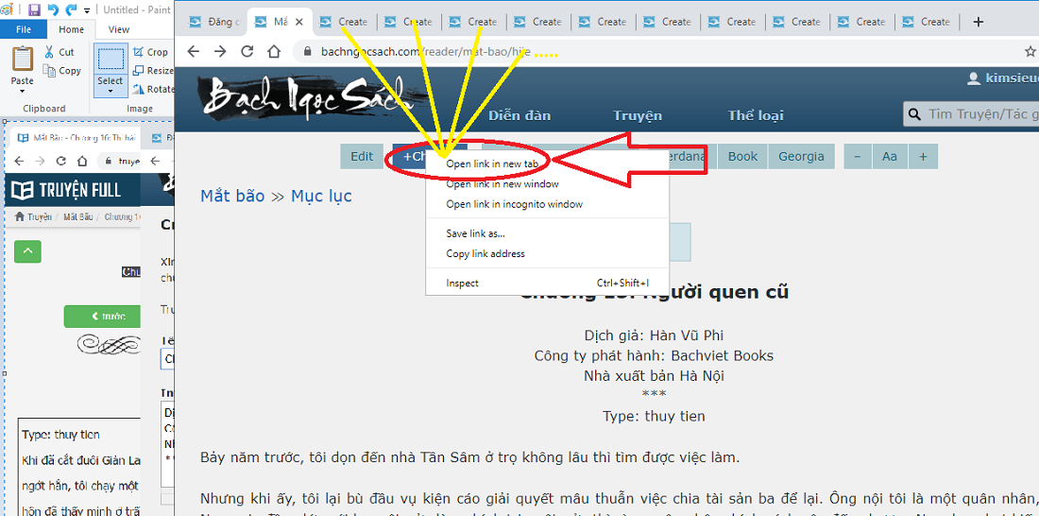
Task: Select 'Copy link address' from context menu
Action: tap(485, 253)
